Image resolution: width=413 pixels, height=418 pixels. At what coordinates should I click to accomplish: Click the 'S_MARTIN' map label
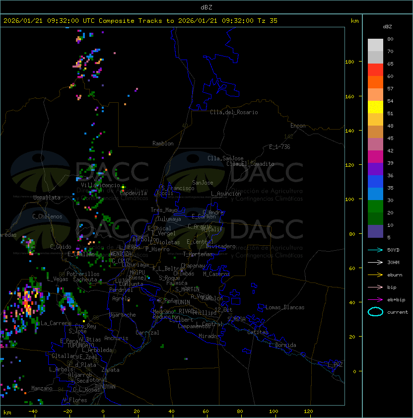[188, 289]
